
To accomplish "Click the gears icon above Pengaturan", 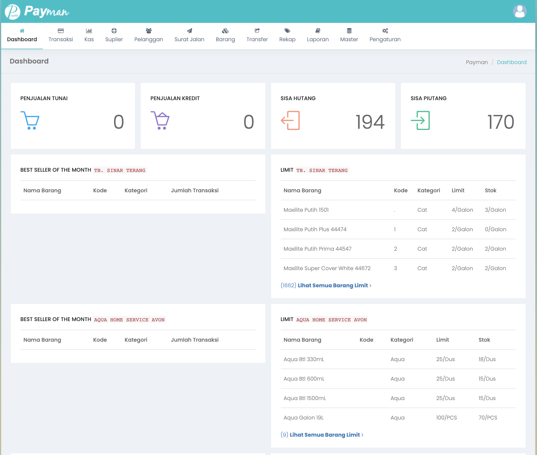I will click(x=385, y=31).
